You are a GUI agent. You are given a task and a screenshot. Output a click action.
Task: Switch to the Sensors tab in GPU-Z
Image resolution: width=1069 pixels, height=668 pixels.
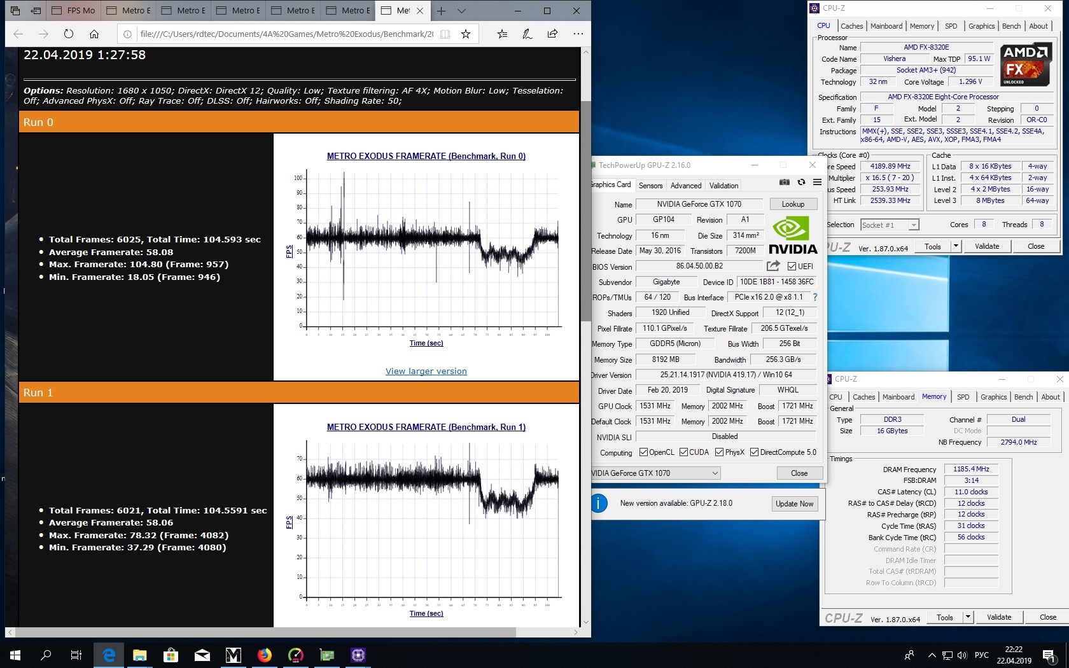[650, 186]
